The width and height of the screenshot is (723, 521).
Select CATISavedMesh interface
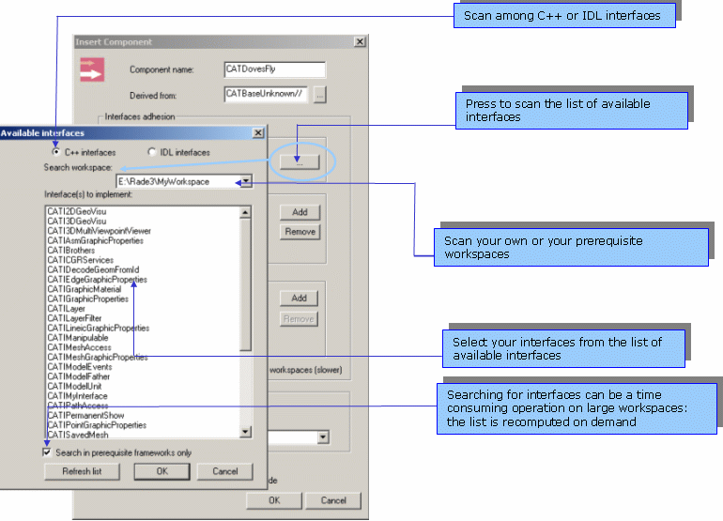tap(78, 435)
